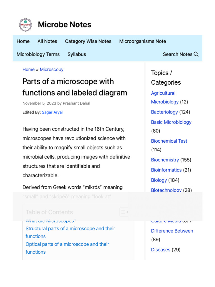Open All Notes in navigation
Image resolution: width=215 pixels, height=287 pixels.
point(47,41)
